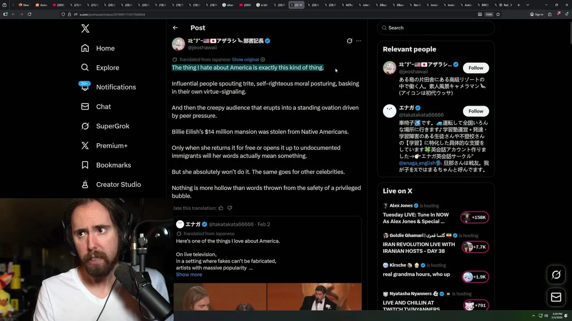This screenshot has width=572, height=321.
Task: Click Show original translation link
Action: point(245,59)
